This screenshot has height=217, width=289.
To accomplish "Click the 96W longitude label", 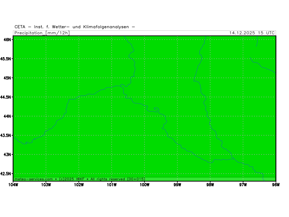I will (276, 185).
